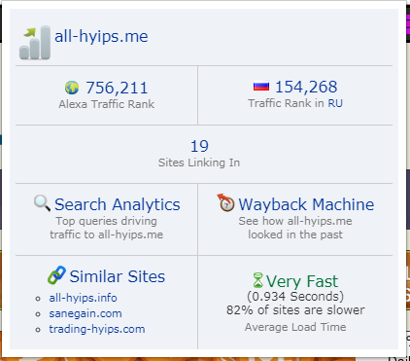This screenshot has height=361, width=410.
Task: Open the 756,211 Alexa Traffic Rank link
Action: 117,88
